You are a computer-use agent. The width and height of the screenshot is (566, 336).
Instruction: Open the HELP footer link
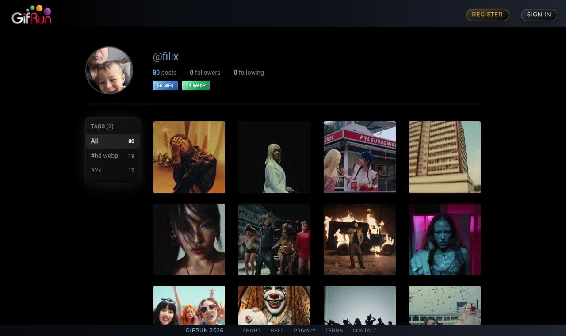[277, 330]
